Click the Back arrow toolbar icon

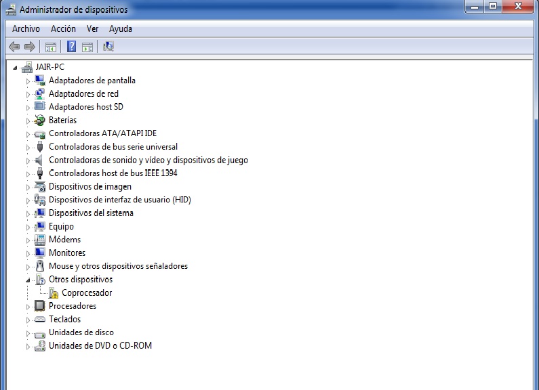click(x=14, y=46)
